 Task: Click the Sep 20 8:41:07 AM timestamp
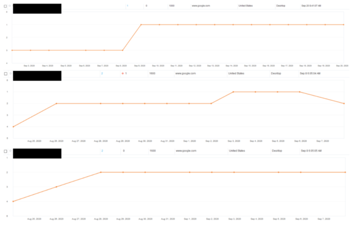(x=311, y=6)
